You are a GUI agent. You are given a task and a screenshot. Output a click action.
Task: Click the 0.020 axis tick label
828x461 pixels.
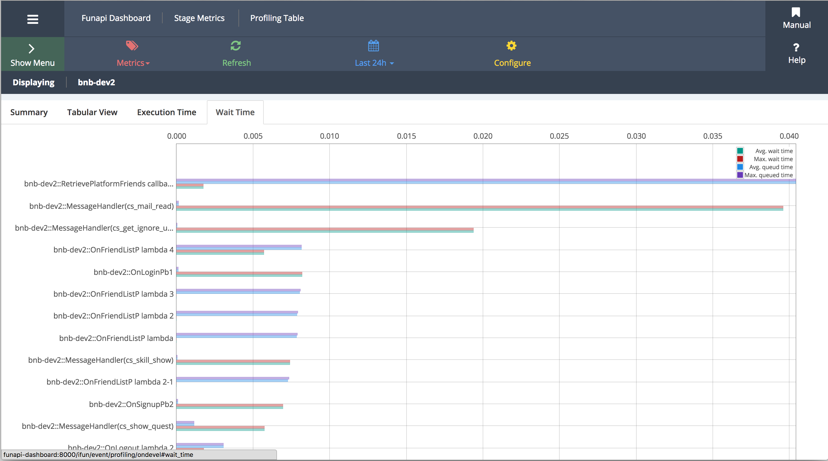coord(483,136)
